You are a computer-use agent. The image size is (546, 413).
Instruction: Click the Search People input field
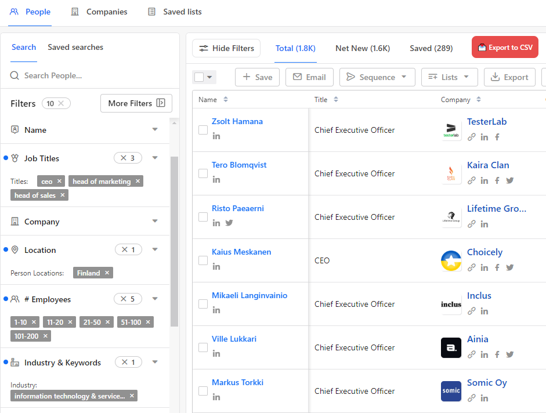[90, 75]
